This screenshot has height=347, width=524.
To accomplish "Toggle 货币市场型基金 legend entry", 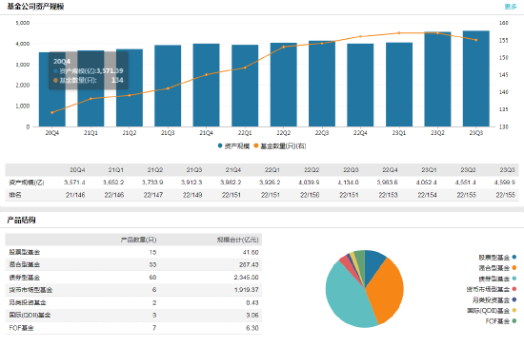I will click(492, 289).
